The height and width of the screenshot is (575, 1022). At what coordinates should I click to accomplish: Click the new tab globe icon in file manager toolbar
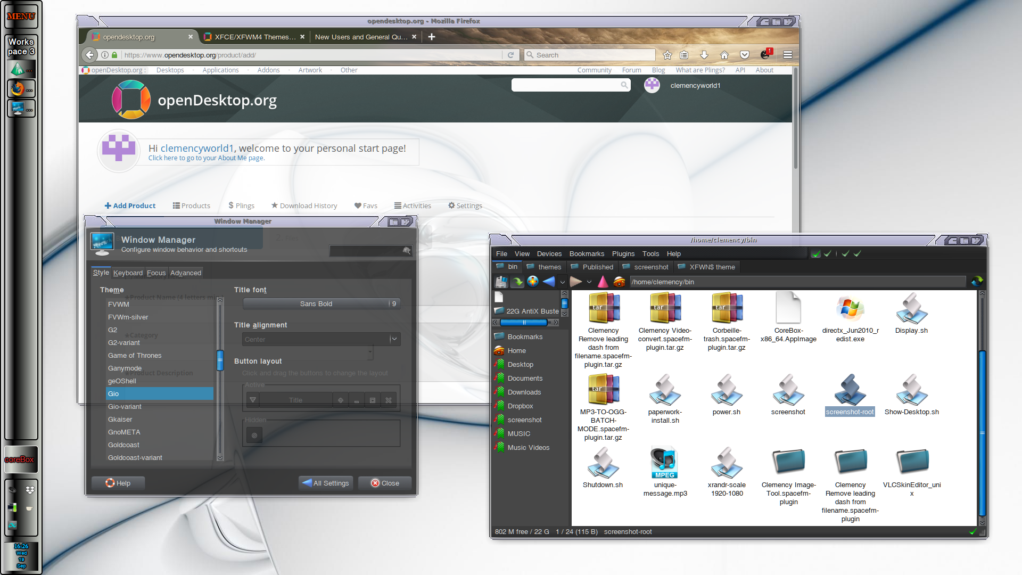coord(533,282)
